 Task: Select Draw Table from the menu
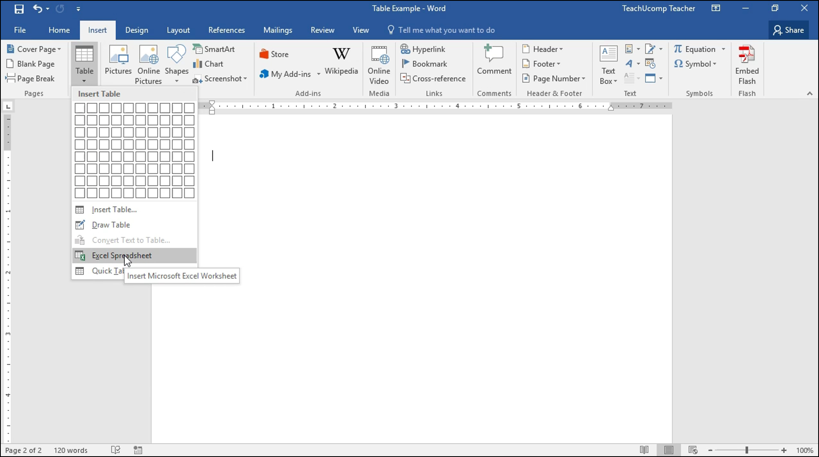pos(110,225)
